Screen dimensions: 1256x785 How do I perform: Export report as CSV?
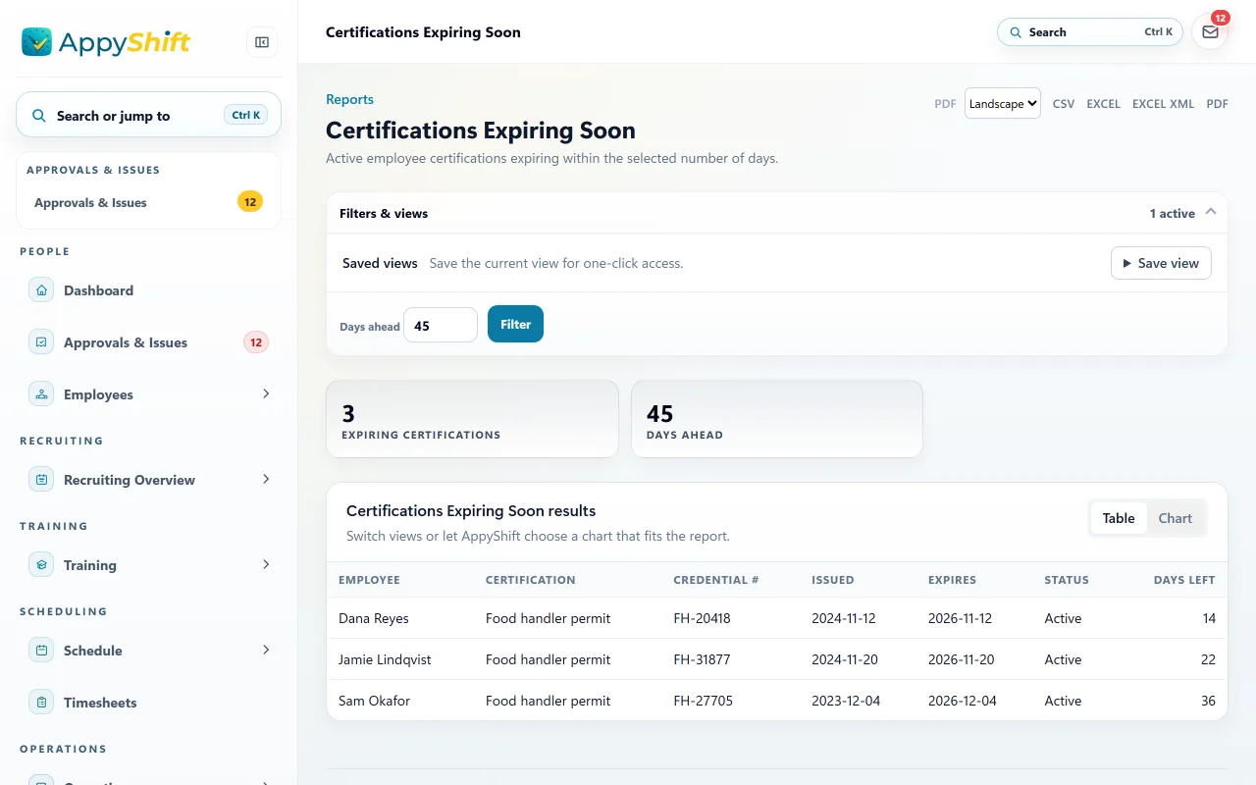[1064, 104]
